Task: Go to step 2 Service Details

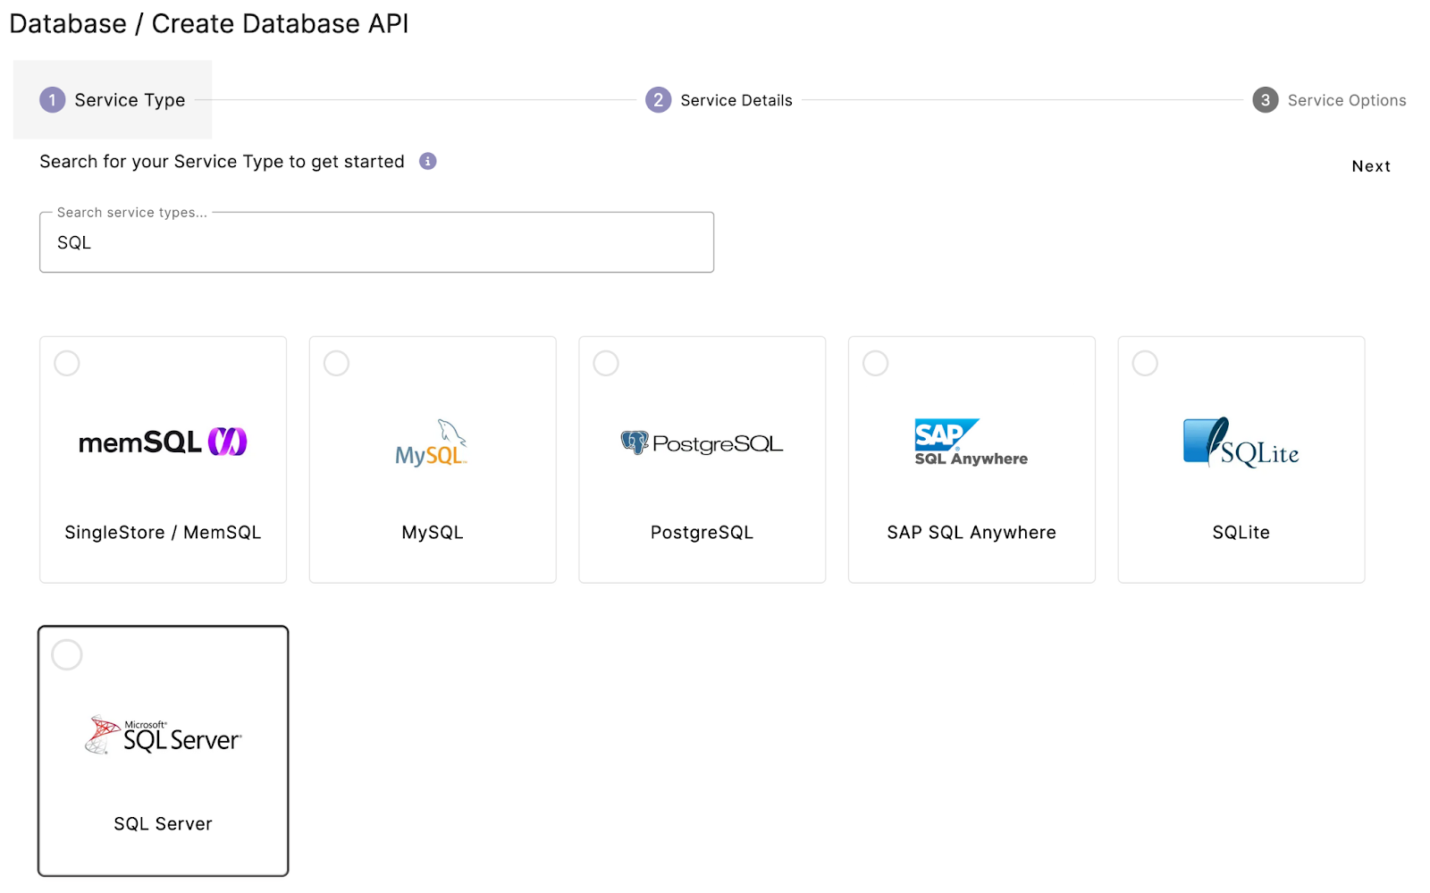Action: tap(719, 100)
